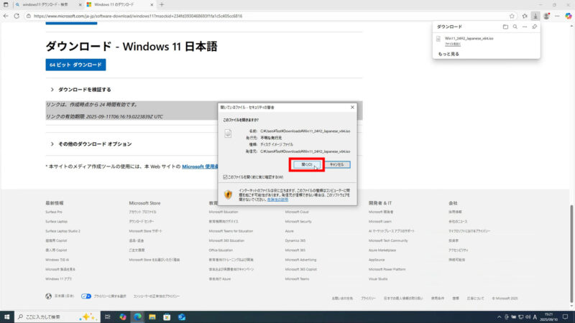
Task: Click 開く button in security warning
Action: point(306,164)
